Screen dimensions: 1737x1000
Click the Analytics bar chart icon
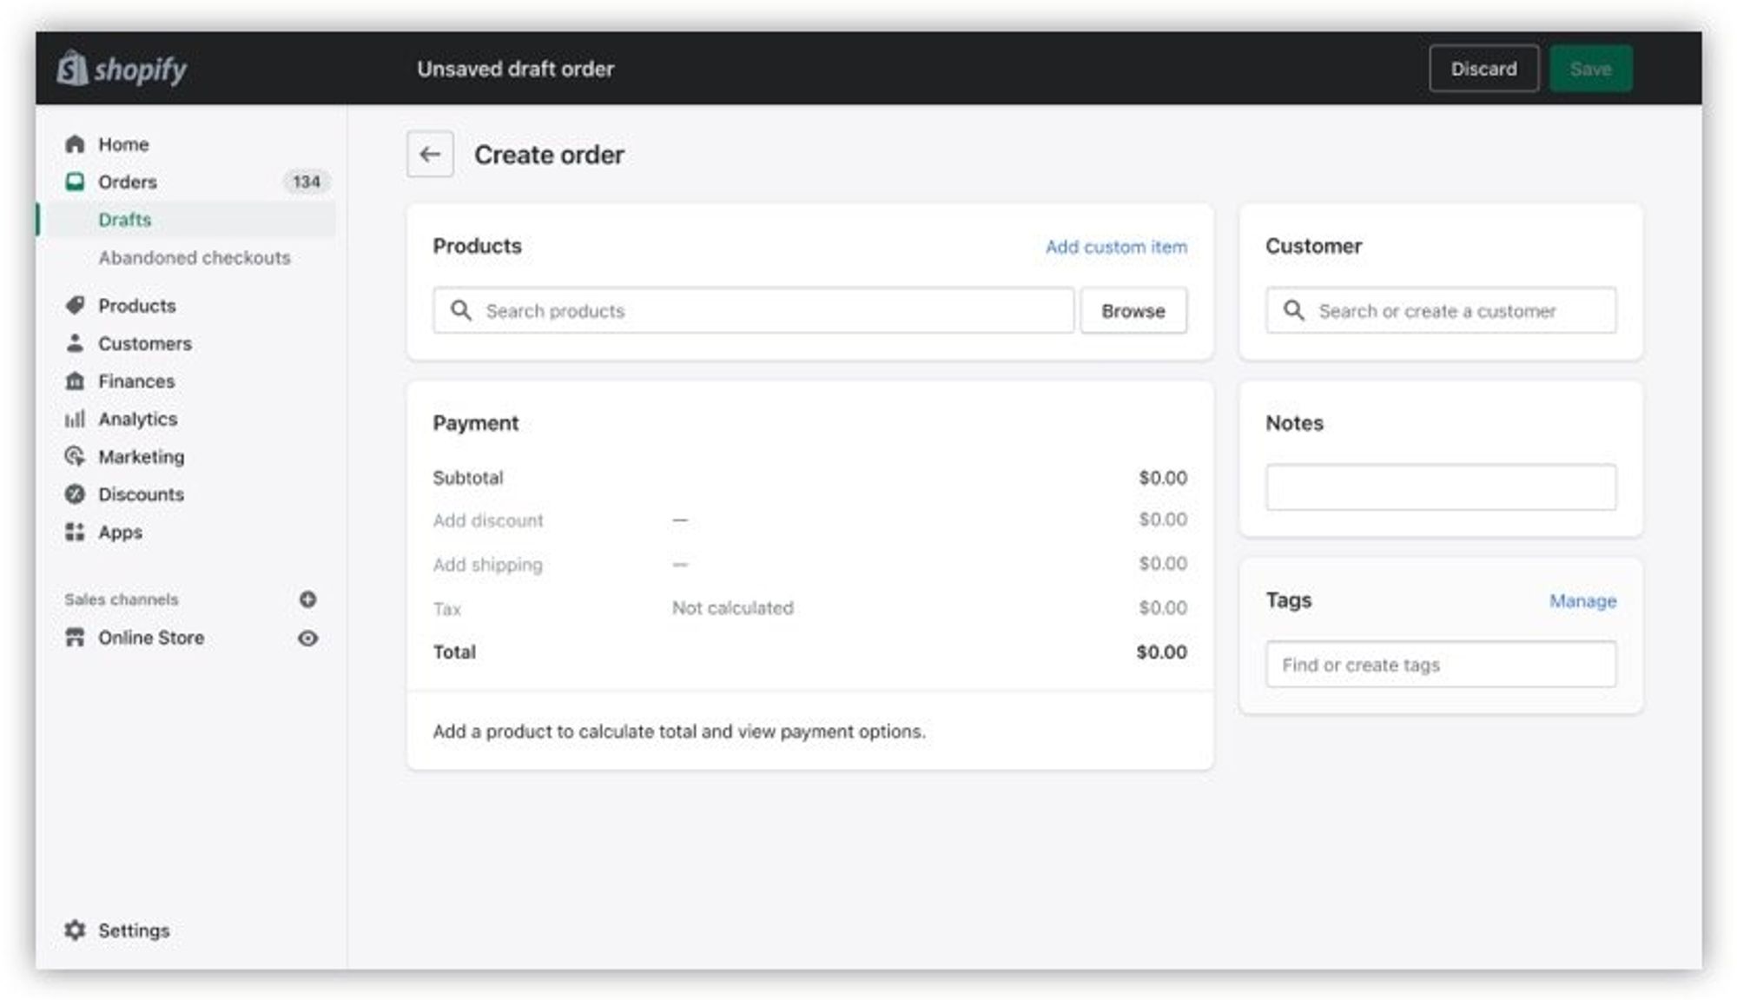(x=76, y=419)
